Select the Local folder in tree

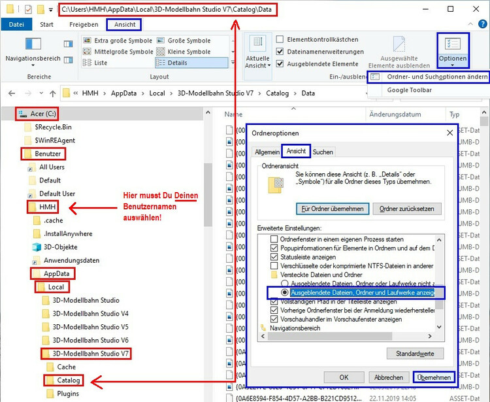click(52, 287)
